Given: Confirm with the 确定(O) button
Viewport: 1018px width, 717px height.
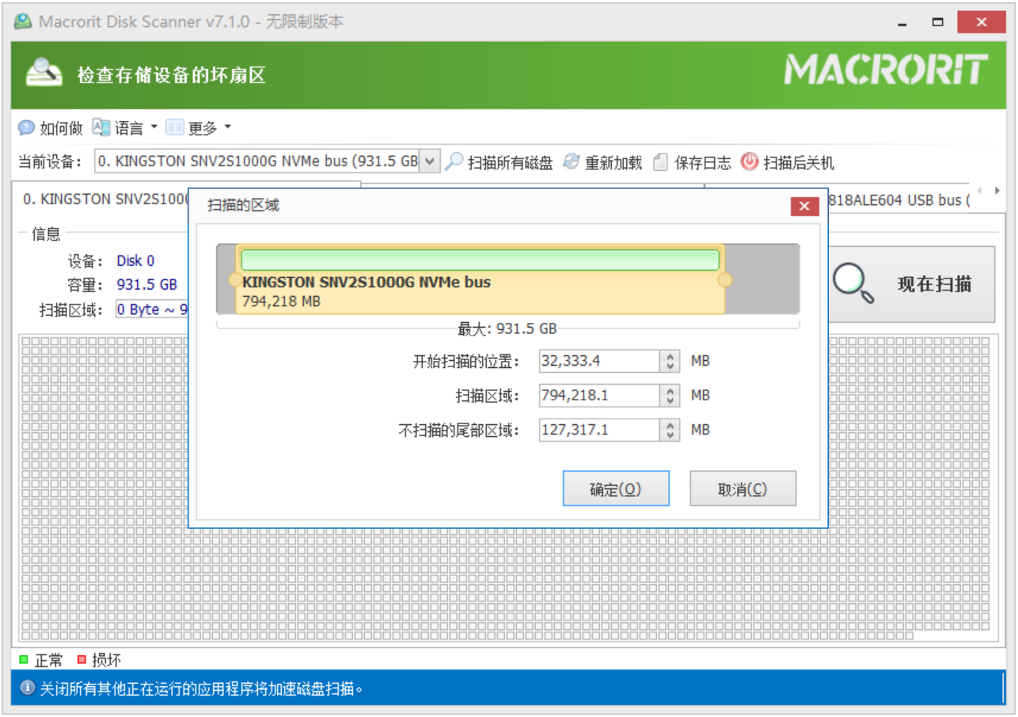Looking at the screenshot, I should 616,489.
